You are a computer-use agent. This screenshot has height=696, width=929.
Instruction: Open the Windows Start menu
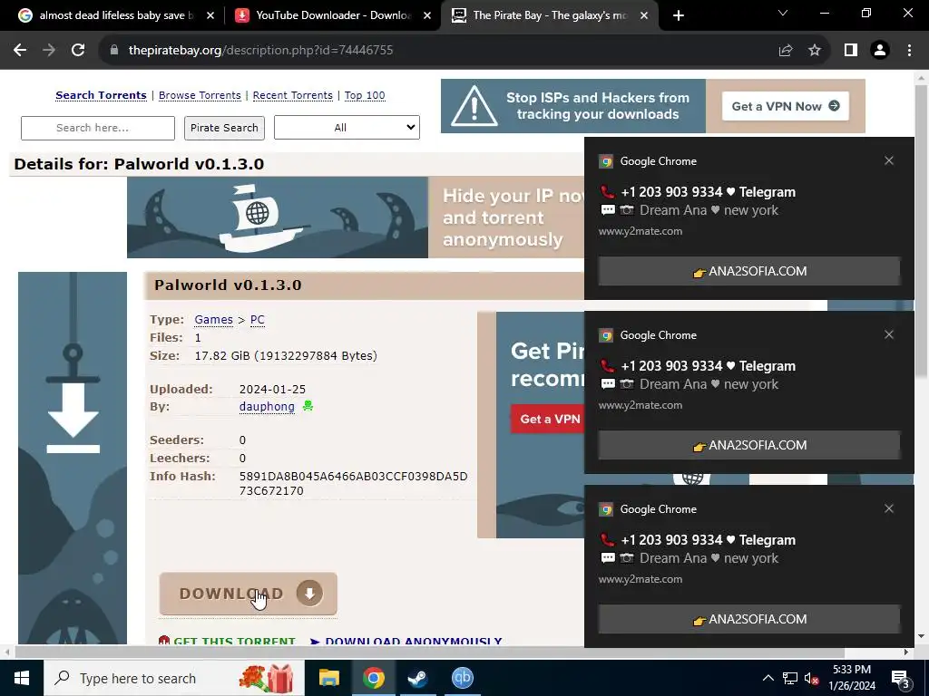pos(22,678)
